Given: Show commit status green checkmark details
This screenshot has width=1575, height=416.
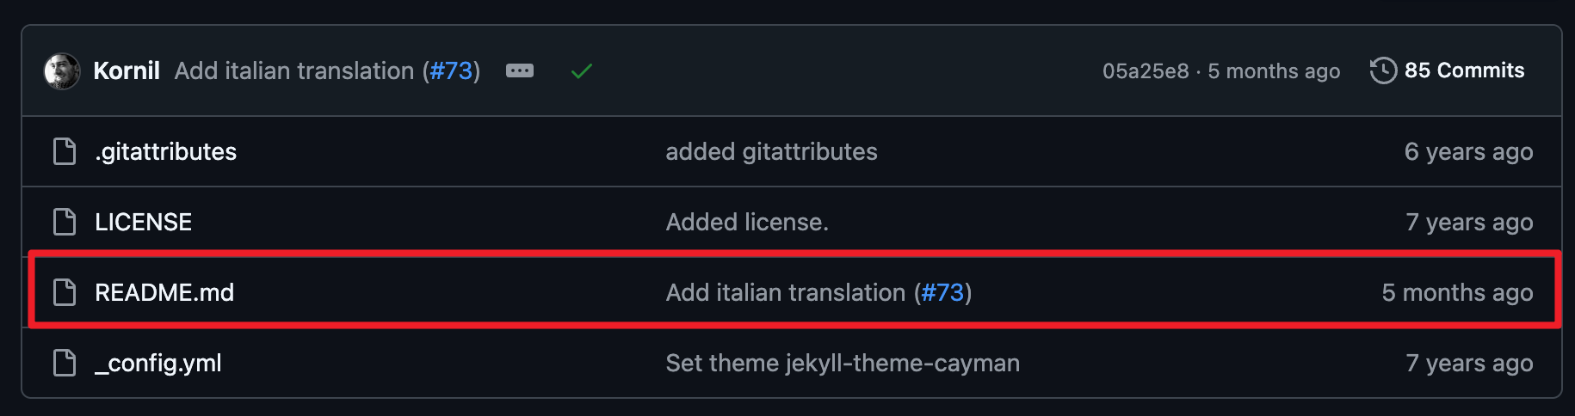Looking at the screenshot, I should click(582, 71).
